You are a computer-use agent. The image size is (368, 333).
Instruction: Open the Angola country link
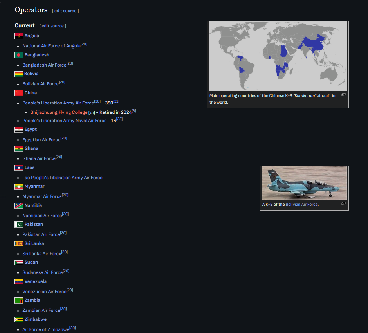pyautogui.click(x=32, y=36)
